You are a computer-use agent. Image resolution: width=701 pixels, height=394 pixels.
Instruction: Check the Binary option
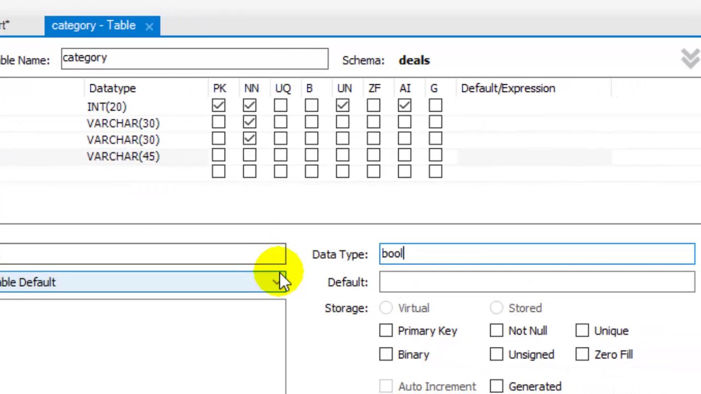[386, 354]
